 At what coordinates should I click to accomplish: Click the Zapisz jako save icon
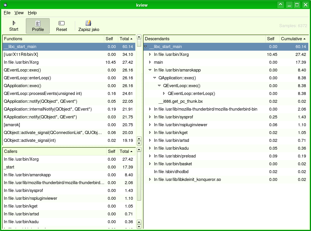(89, 26)
